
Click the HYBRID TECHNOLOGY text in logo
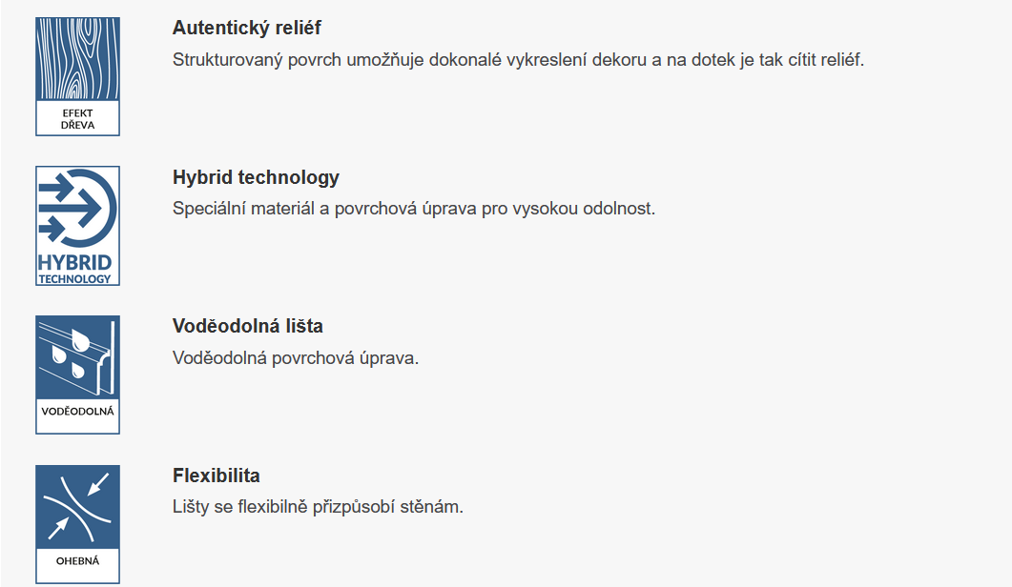(x=74, y=269)
